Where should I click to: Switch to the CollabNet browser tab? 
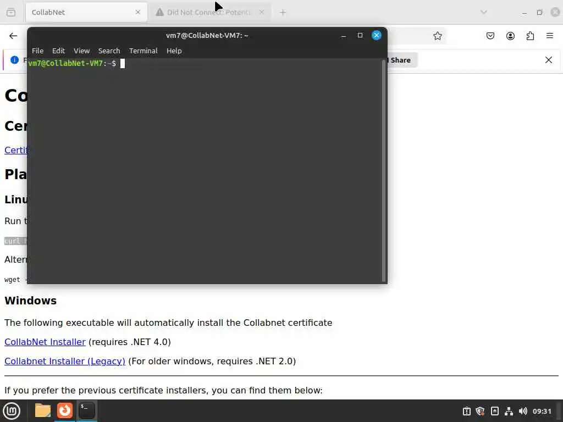pos(86,12)
